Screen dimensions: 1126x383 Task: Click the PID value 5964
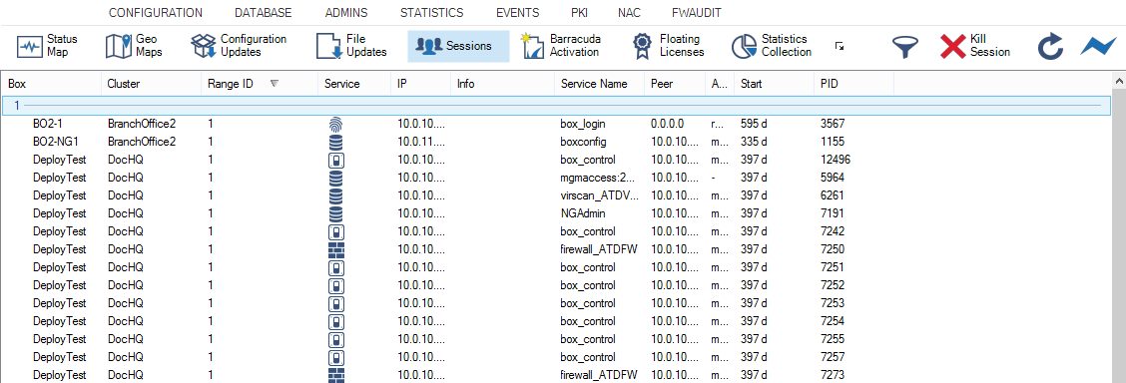(x=834, y=178)
